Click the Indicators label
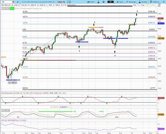Viewport: 166px width, 134px height. click(71, 5)
